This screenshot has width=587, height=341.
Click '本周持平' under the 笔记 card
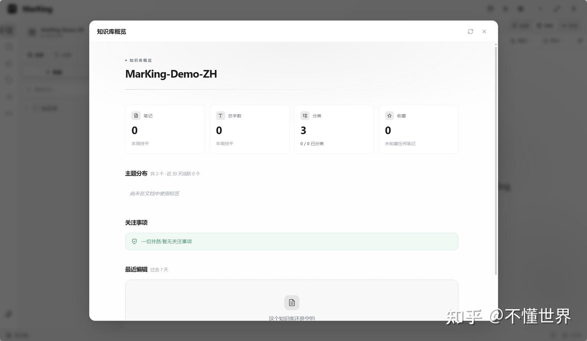click(x=140, y=144)
